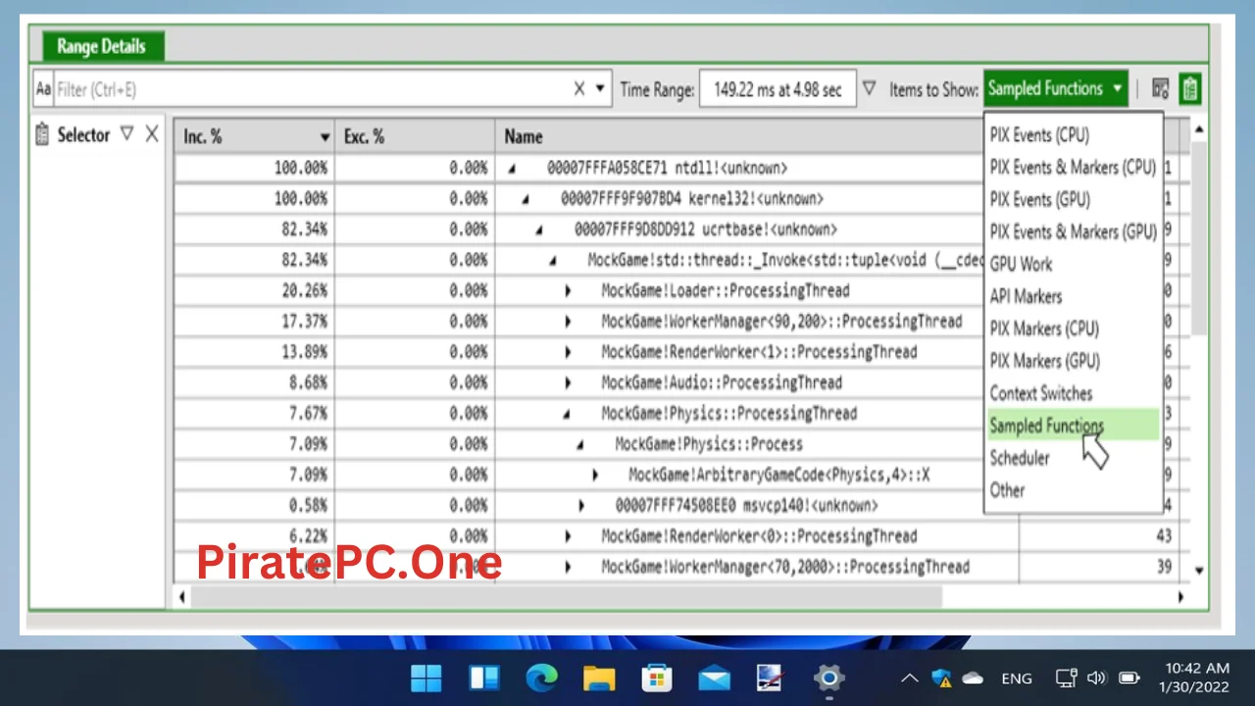Image resolution: width=1255 pixels, height=706 pixels.
Task: Click the vertical scrollbar down arrow
Action: coord(1198,569)
